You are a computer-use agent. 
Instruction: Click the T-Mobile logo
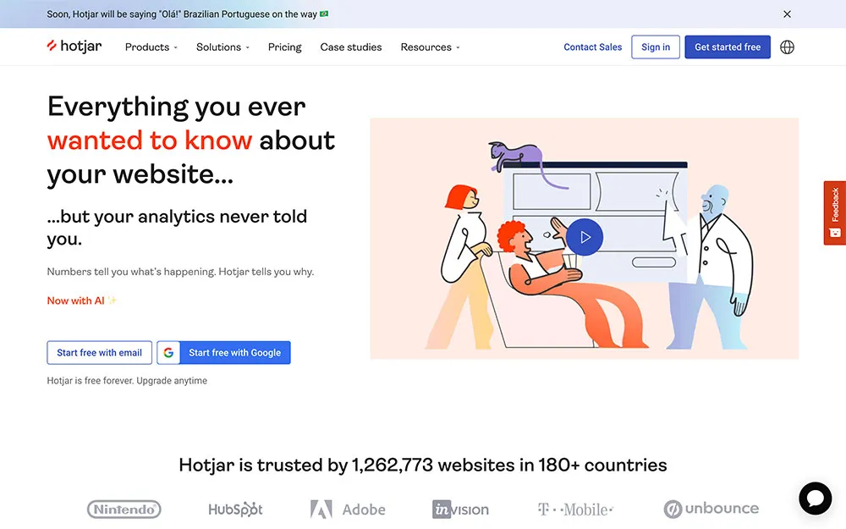tap(575, 509)
